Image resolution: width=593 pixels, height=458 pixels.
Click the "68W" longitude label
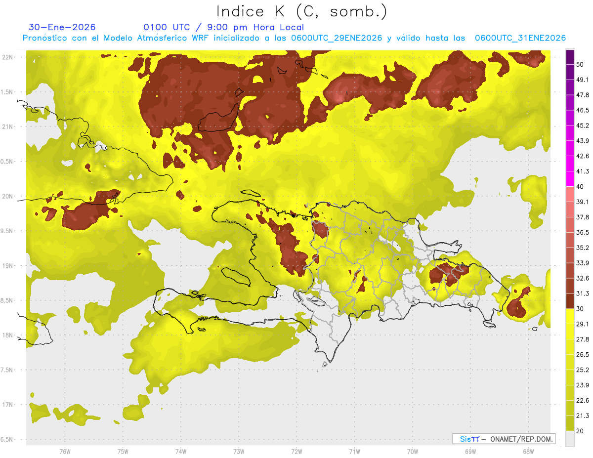coord(528,451)
